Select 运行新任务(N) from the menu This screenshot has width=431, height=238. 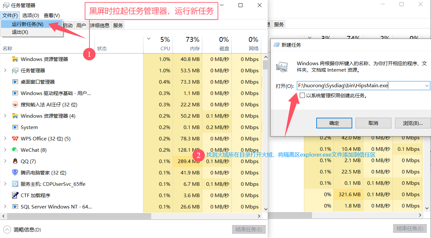28,24
